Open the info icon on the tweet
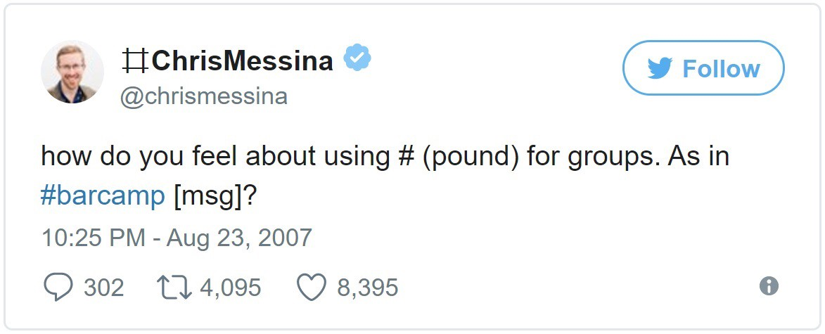 pyautogui.click(x=769, y=285)
